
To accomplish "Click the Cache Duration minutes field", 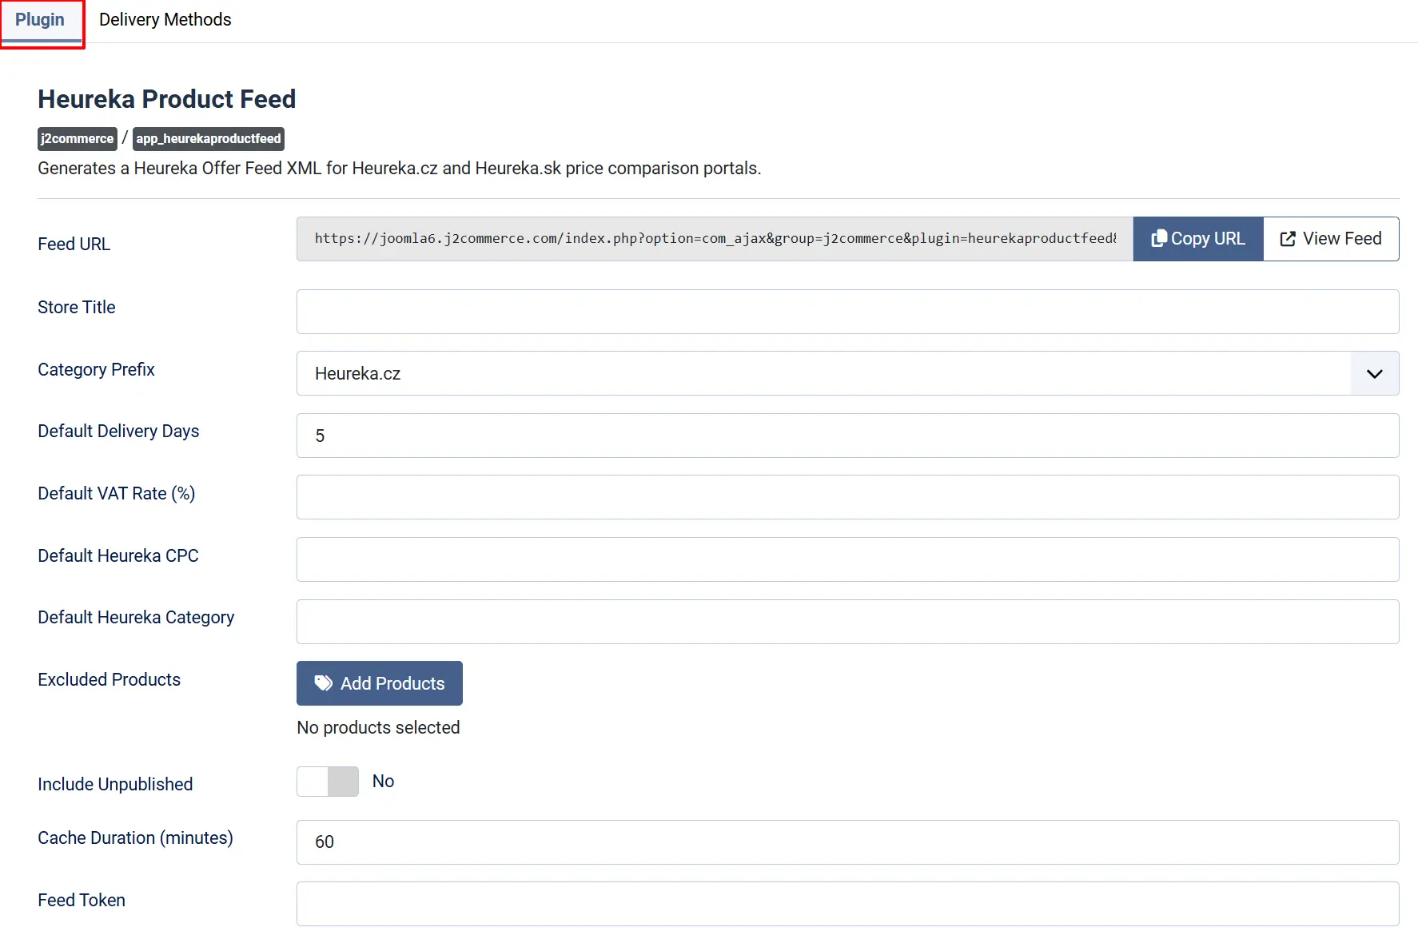I will pos(847,842).
